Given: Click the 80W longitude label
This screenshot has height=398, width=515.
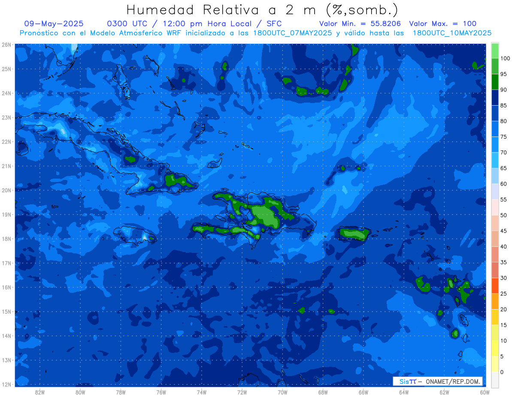Looking at the screenshot, I should (x=80, y=392).
